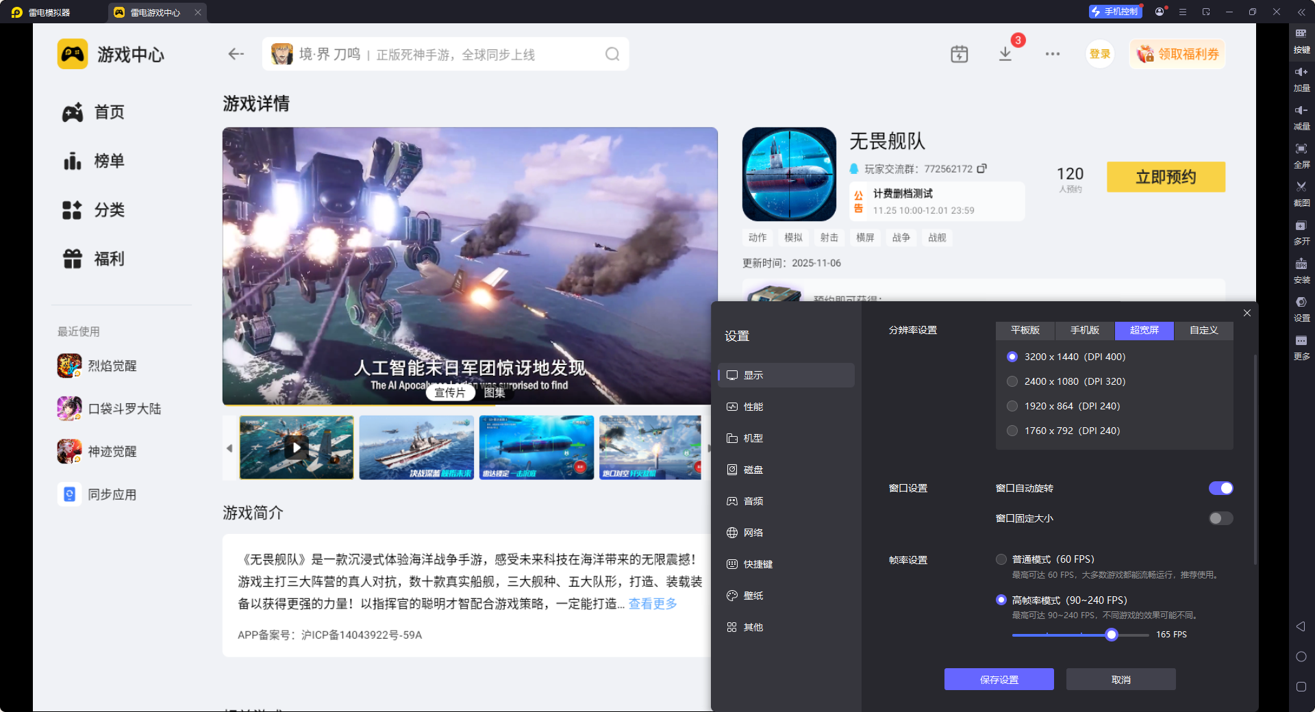This screenshot has height=712, width=1315.
Task: Open the ··· more options menu beside 登录
Action: click(x=1053, y=53)
